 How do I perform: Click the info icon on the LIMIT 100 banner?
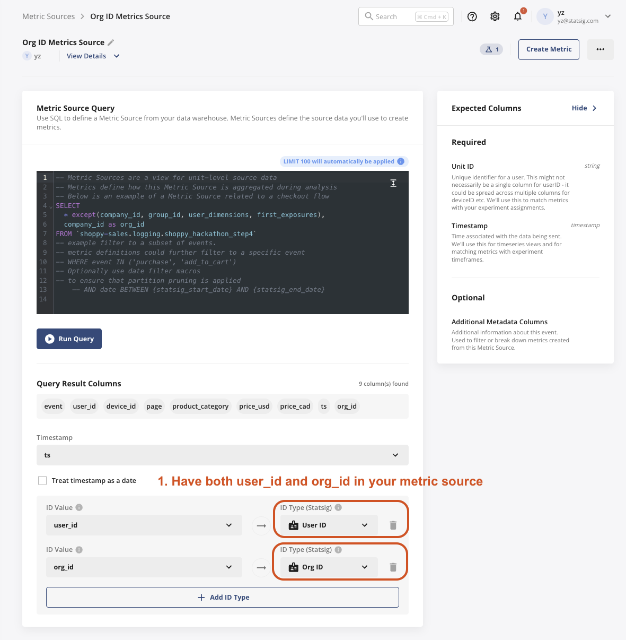(401, 161)
